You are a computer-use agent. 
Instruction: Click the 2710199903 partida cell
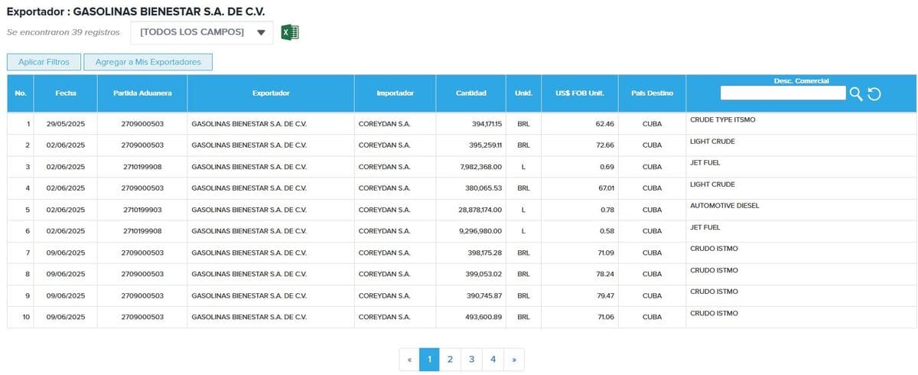point(142,209)
